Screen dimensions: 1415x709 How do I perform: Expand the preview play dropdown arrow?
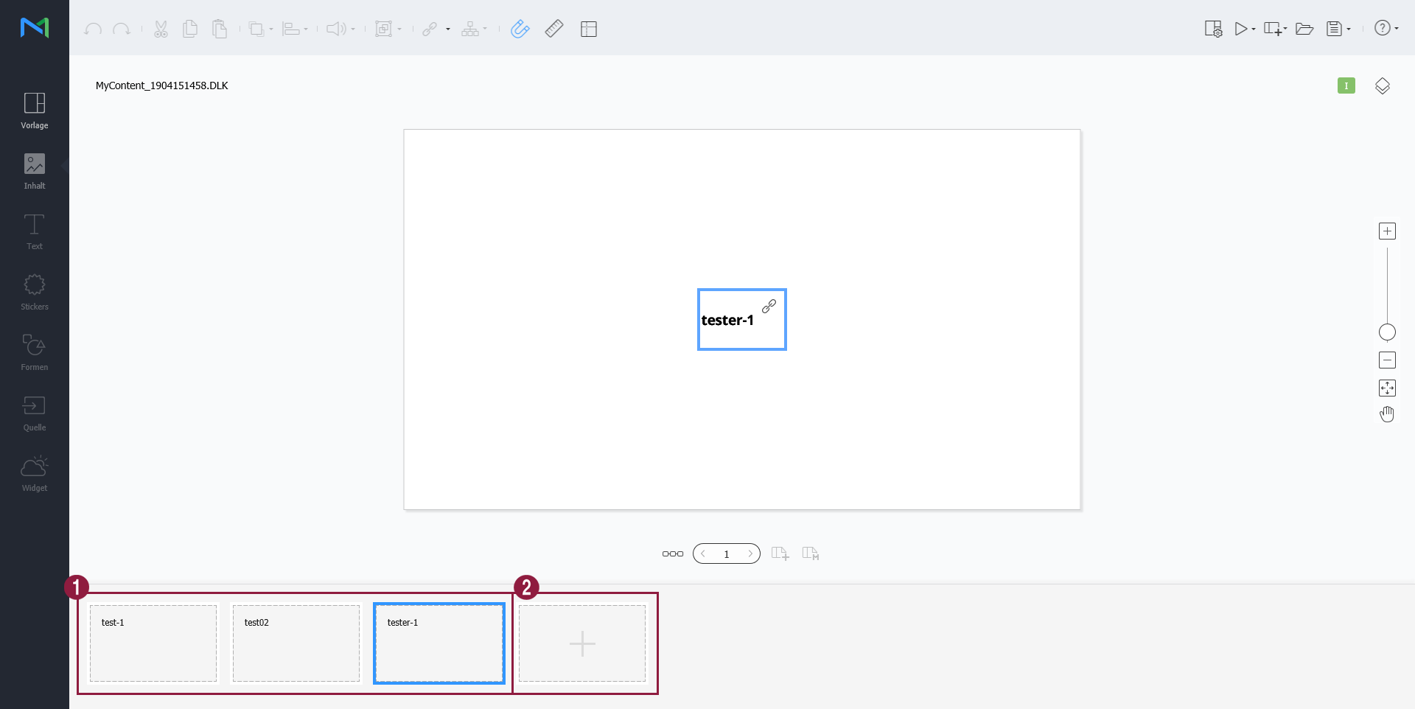[1254, 29]
